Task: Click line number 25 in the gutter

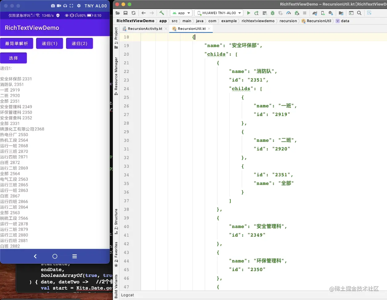Action: tap(126, 97)
